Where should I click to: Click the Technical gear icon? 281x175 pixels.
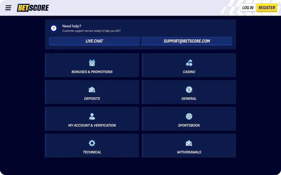pyautogui.click(x=92, y=143)
